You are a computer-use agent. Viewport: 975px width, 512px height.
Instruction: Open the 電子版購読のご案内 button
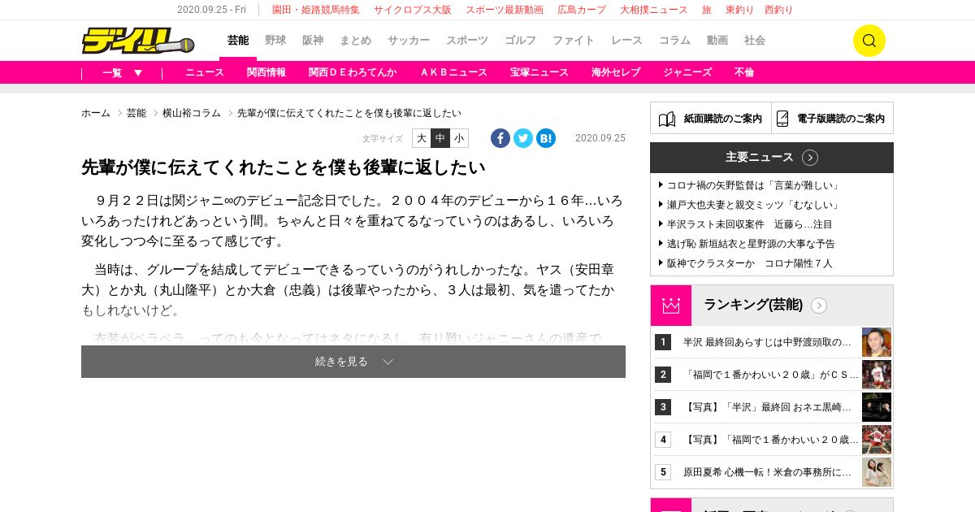pyautogui.click(x=833, y=118)
